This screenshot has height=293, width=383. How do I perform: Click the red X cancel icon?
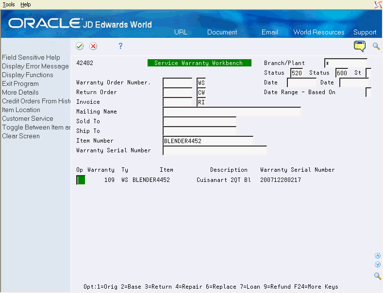93,46
